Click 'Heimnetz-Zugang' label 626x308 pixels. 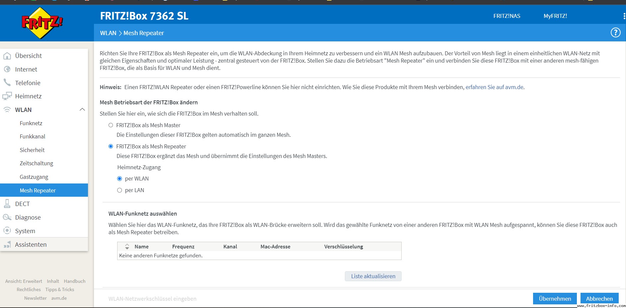point(139,167)
